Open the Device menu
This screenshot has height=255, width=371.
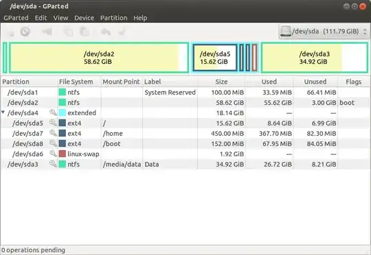[84, 18]
